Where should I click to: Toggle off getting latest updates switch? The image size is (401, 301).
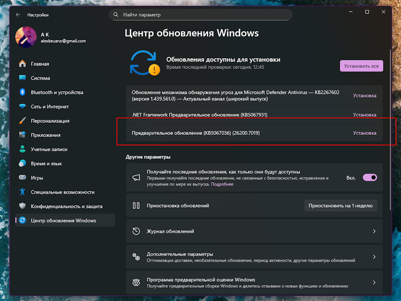click(370, 177)
